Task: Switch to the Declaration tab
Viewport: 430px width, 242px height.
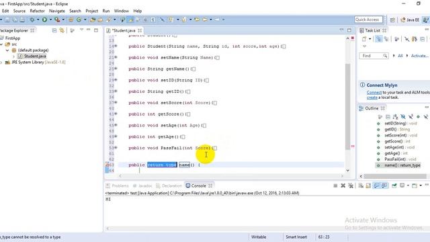Action: 169,186
